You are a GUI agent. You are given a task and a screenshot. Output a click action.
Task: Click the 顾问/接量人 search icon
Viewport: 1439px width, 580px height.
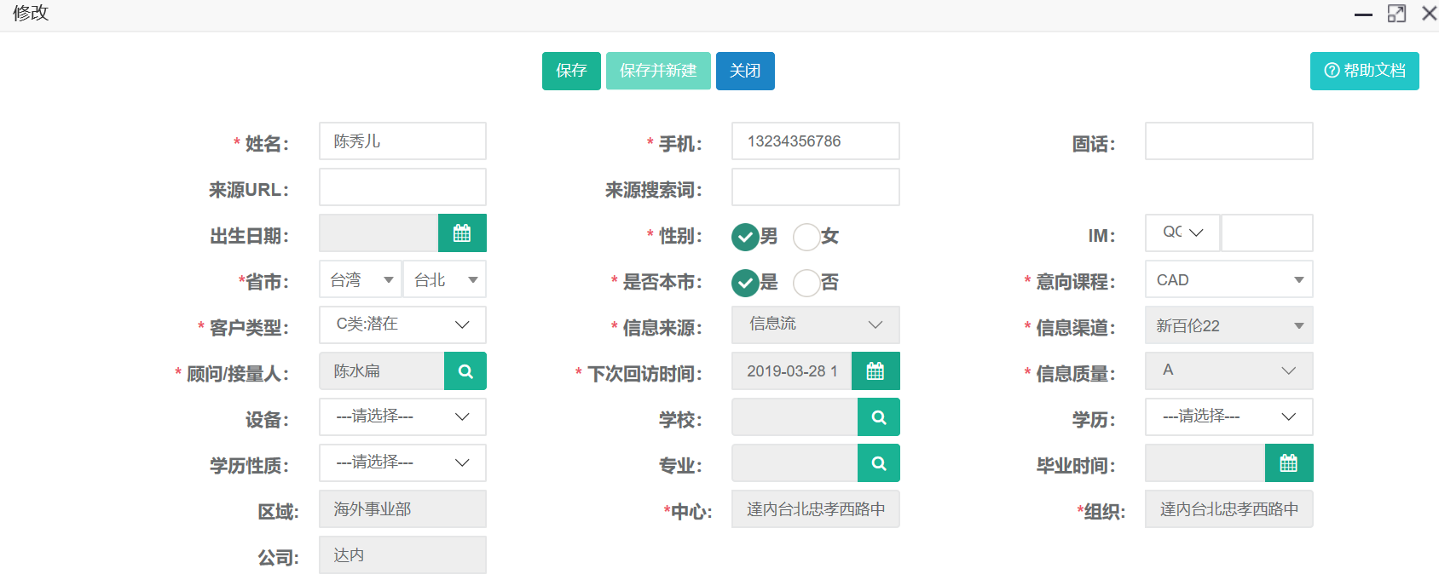[465, 371]
